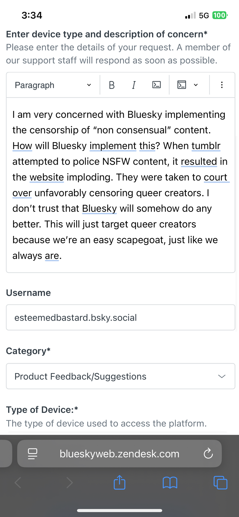The height and width of the screenshot is (517, 239).
Task: Open Safari bookmarks
Action: [x=170, y=482]
